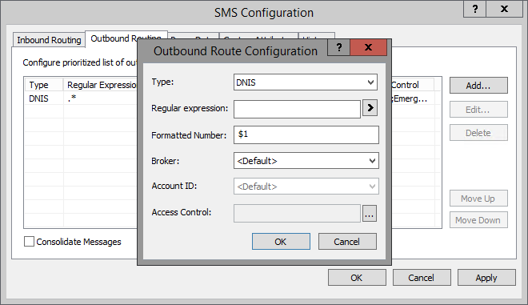Click Move Up button
Screen dimensions: 528x305
pyautogui.click(x=478, y=199)
